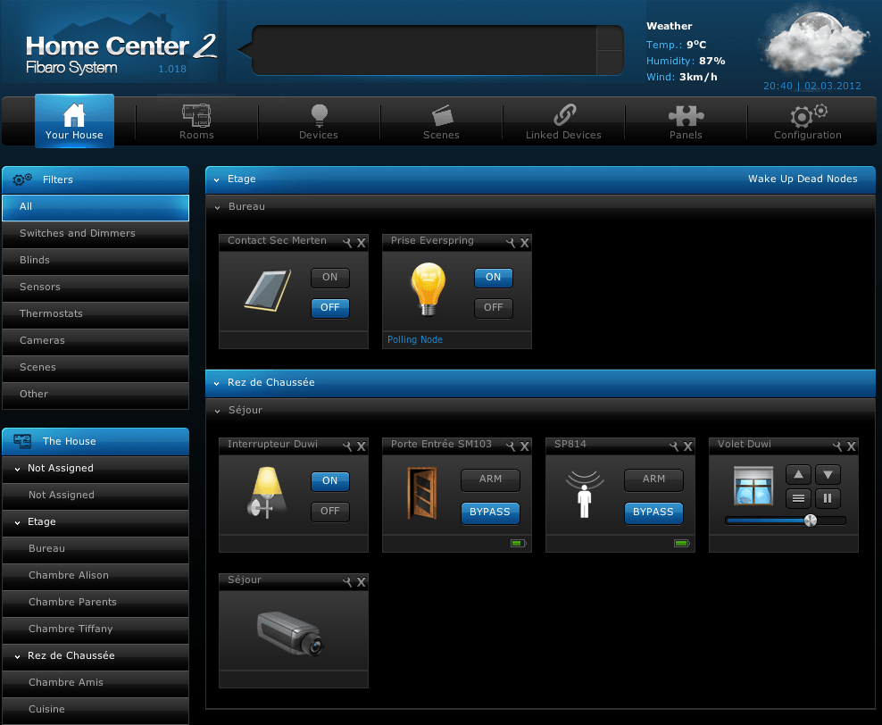Turn ON the Interrupteur Duwi
The image size is (882, 725).
click(x=330, y=481)
